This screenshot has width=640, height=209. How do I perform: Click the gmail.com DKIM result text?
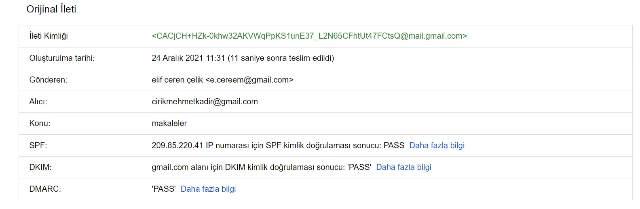tap(261, 167)
